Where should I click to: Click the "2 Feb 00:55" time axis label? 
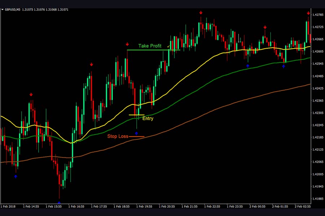257,207
